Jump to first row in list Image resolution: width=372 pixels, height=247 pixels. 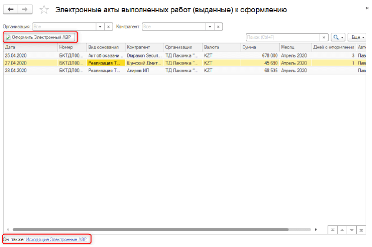coord(333,230)
